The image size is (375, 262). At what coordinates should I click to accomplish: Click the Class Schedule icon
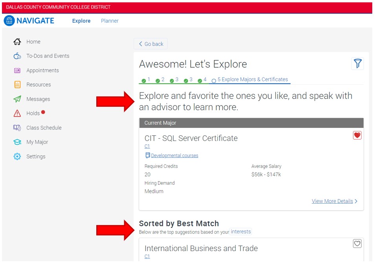[x=17, y=128]
